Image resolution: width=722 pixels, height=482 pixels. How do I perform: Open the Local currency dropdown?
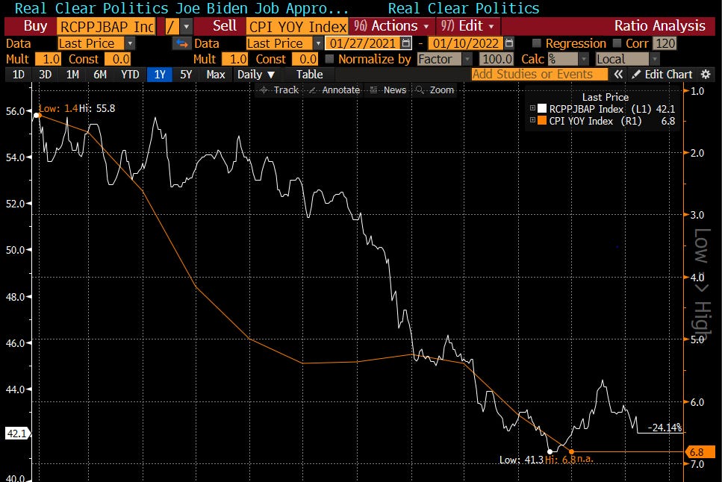click(x=654, y=60)
